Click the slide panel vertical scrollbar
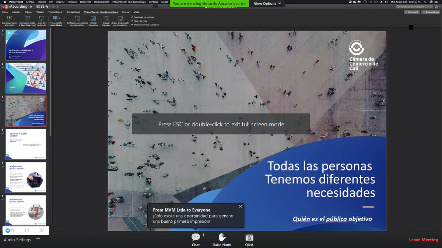442x248 pixels. [x=50, y=83]
